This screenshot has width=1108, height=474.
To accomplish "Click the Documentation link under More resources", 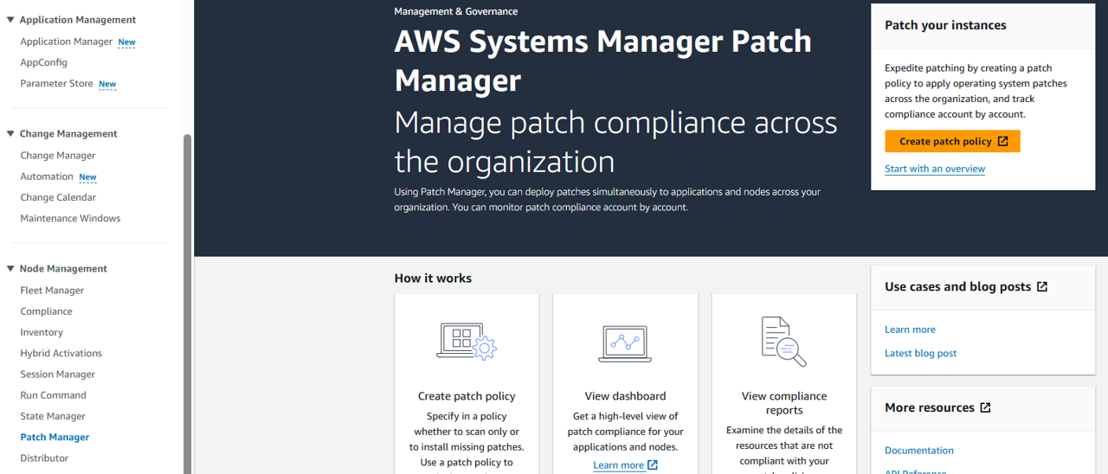I will pyautogui.click(x=918, y=451).
